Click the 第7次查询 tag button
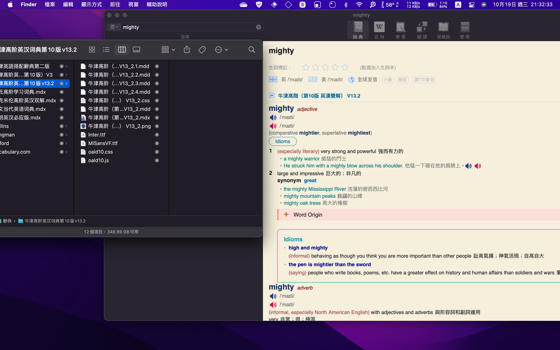The height and width of the screenshot is (350, 560). [x=424, y=80]
